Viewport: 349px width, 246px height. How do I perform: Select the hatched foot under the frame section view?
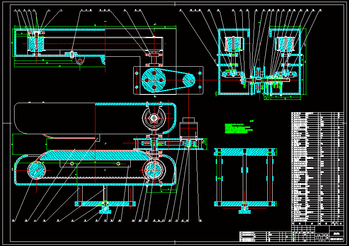tap(244, 210)
